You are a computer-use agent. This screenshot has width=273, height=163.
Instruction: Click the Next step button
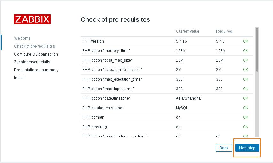click(247, 148)
